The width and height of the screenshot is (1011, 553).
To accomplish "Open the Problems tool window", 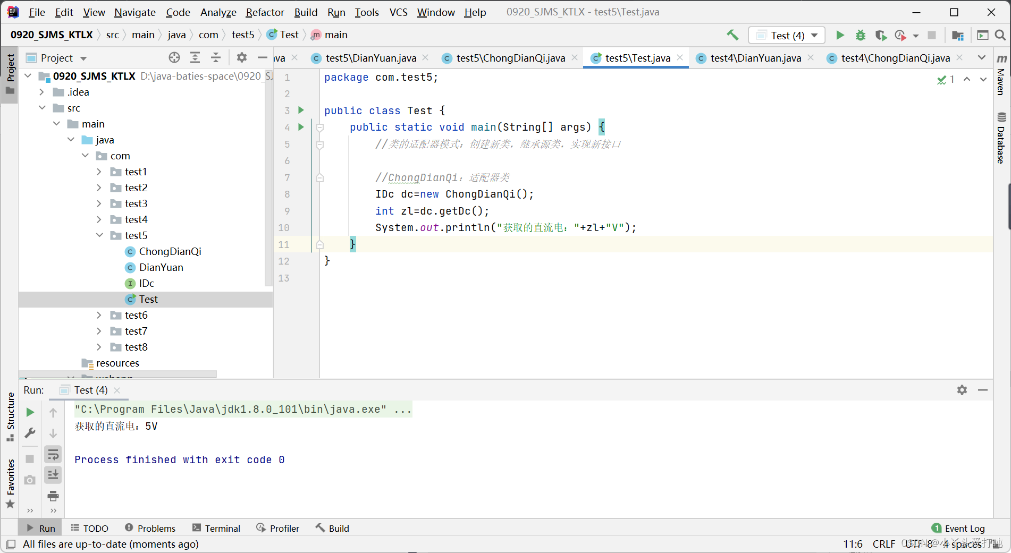I will [150, 529].
